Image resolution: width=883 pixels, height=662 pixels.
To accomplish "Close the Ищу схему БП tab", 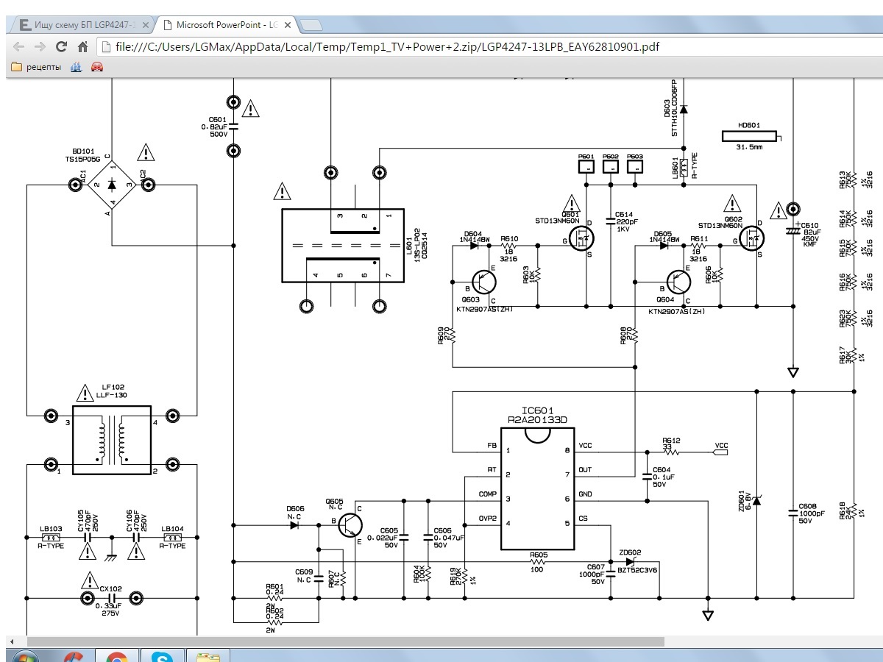I will [x=145, y=25].
